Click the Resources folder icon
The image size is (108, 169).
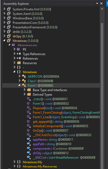click(x=19, y=63)
